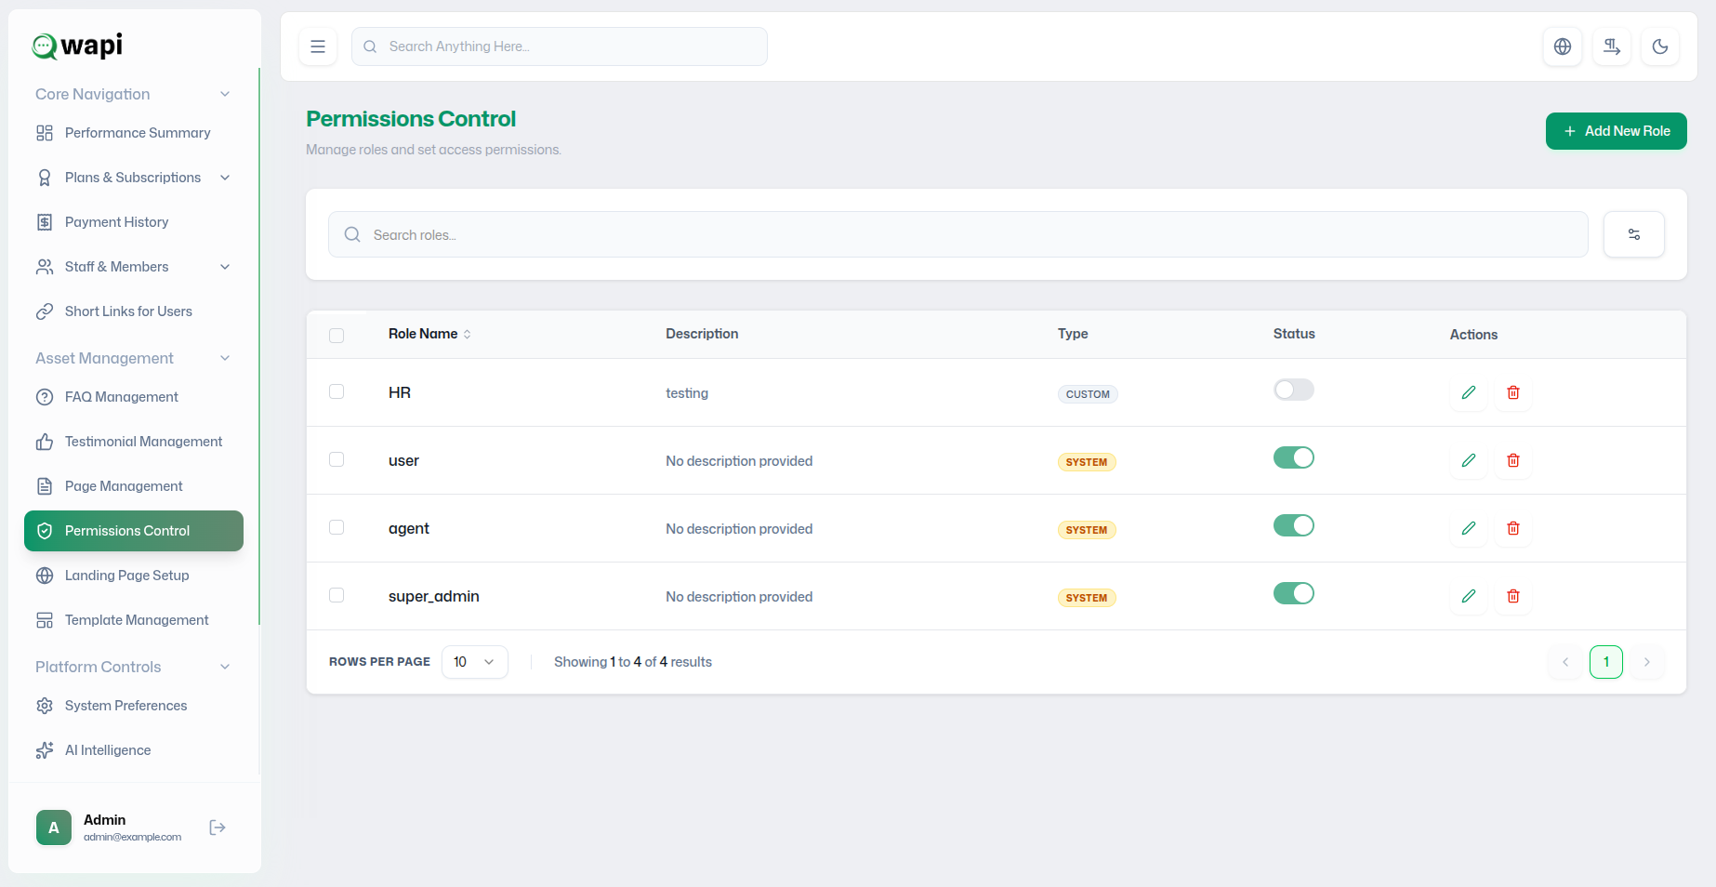
Task: Select Permissions Control in sidebar
Action: [x=134, y=531]
